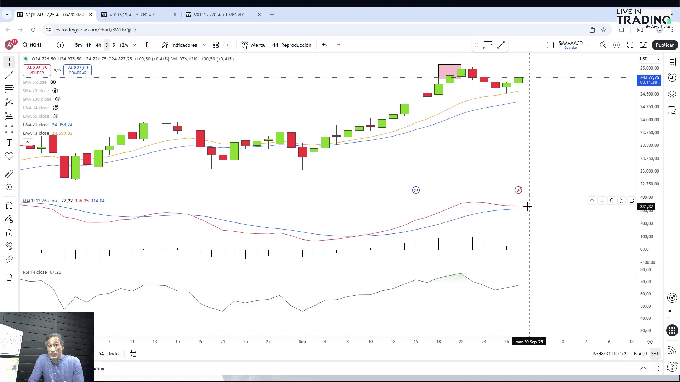Click the zoom in magnifier tool
This screenshot has width=680, height=382.
click(x=9, y=187)
